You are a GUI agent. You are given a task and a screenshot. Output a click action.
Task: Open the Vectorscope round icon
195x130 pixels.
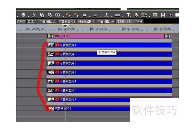tap(171, 15)
